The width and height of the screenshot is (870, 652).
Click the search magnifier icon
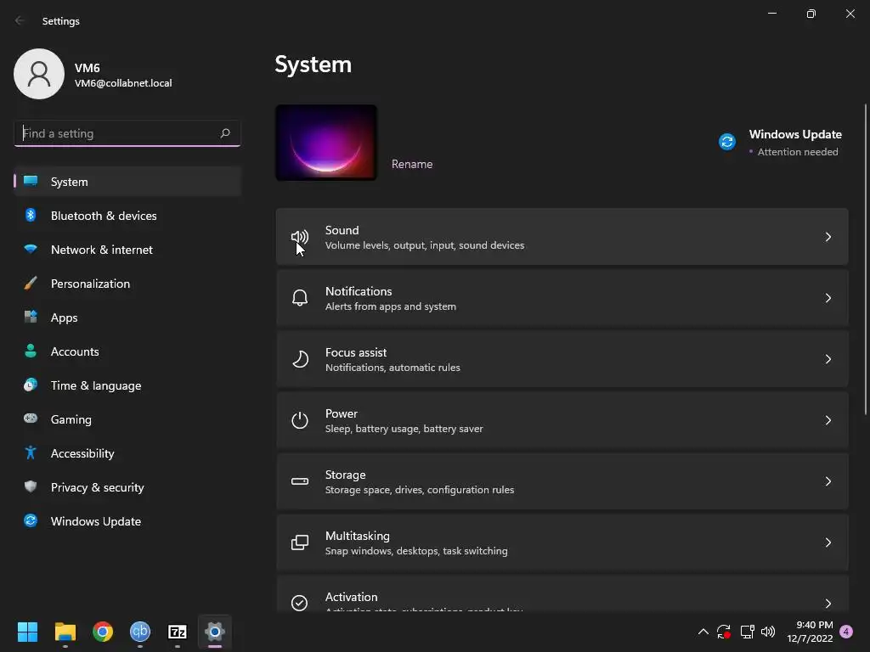224,133
